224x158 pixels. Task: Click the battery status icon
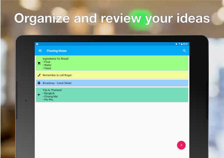click(182, 44)
